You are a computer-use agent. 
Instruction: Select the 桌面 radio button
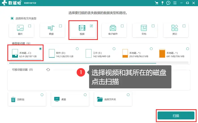point(85,95)
